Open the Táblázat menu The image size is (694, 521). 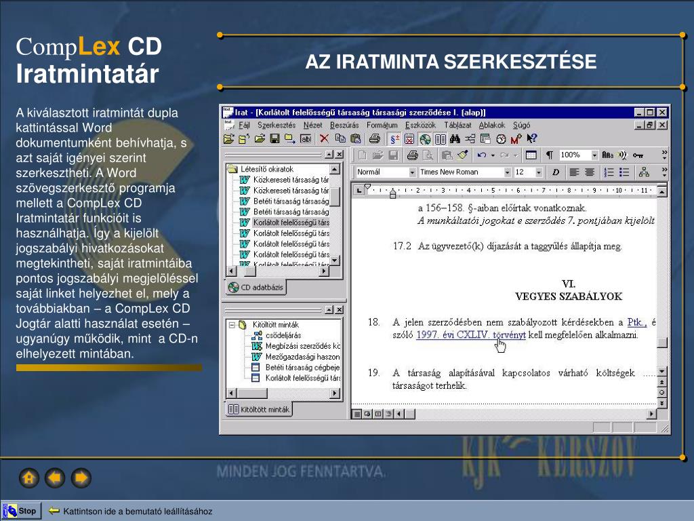[457, 126]
